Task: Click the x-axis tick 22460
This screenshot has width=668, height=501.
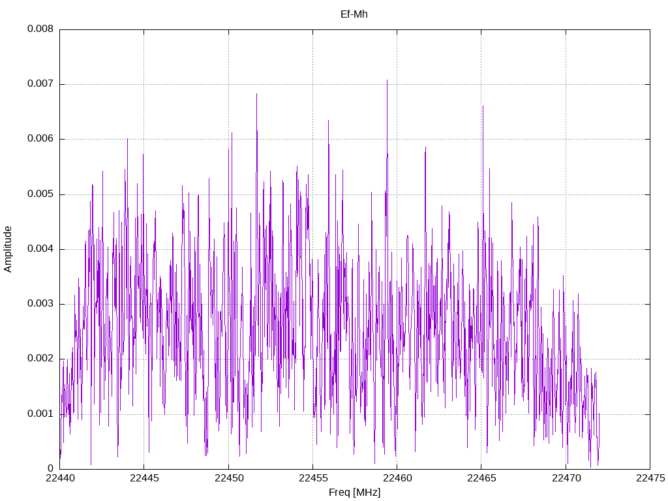Action: coord(397,479)
